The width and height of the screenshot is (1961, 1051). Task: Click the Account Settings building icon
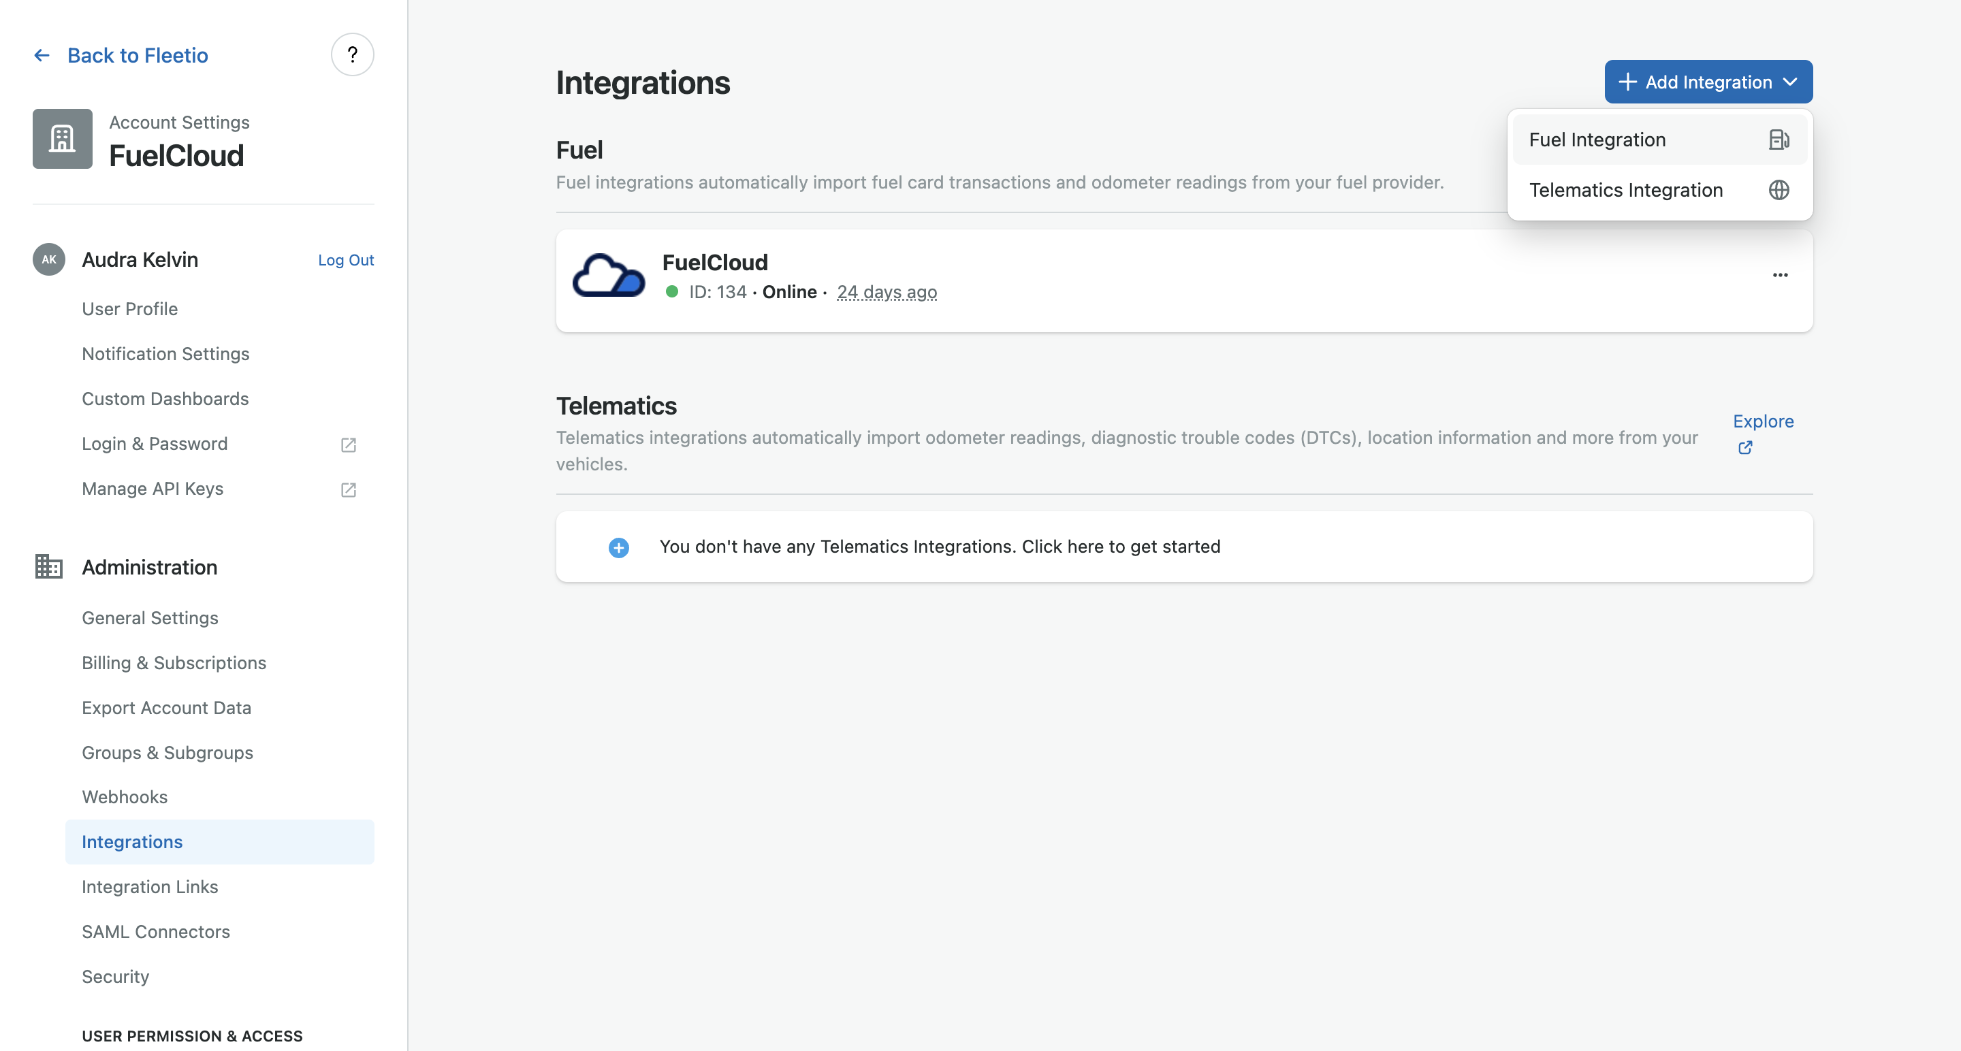[x=63, y=138]
